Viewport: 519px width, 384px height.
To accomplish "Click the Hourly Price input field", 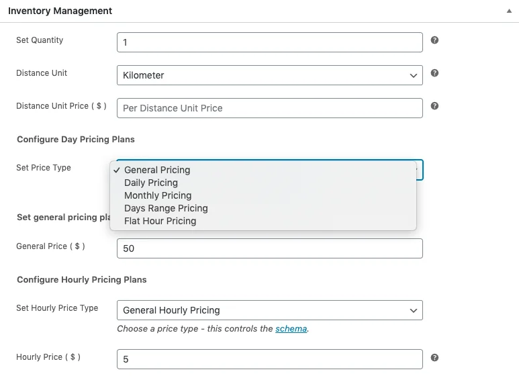I will click(269, 359).
